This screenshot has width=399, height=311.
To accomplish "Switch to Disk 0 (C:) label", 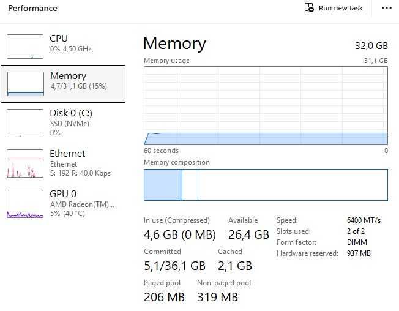I will coord(71,113).
